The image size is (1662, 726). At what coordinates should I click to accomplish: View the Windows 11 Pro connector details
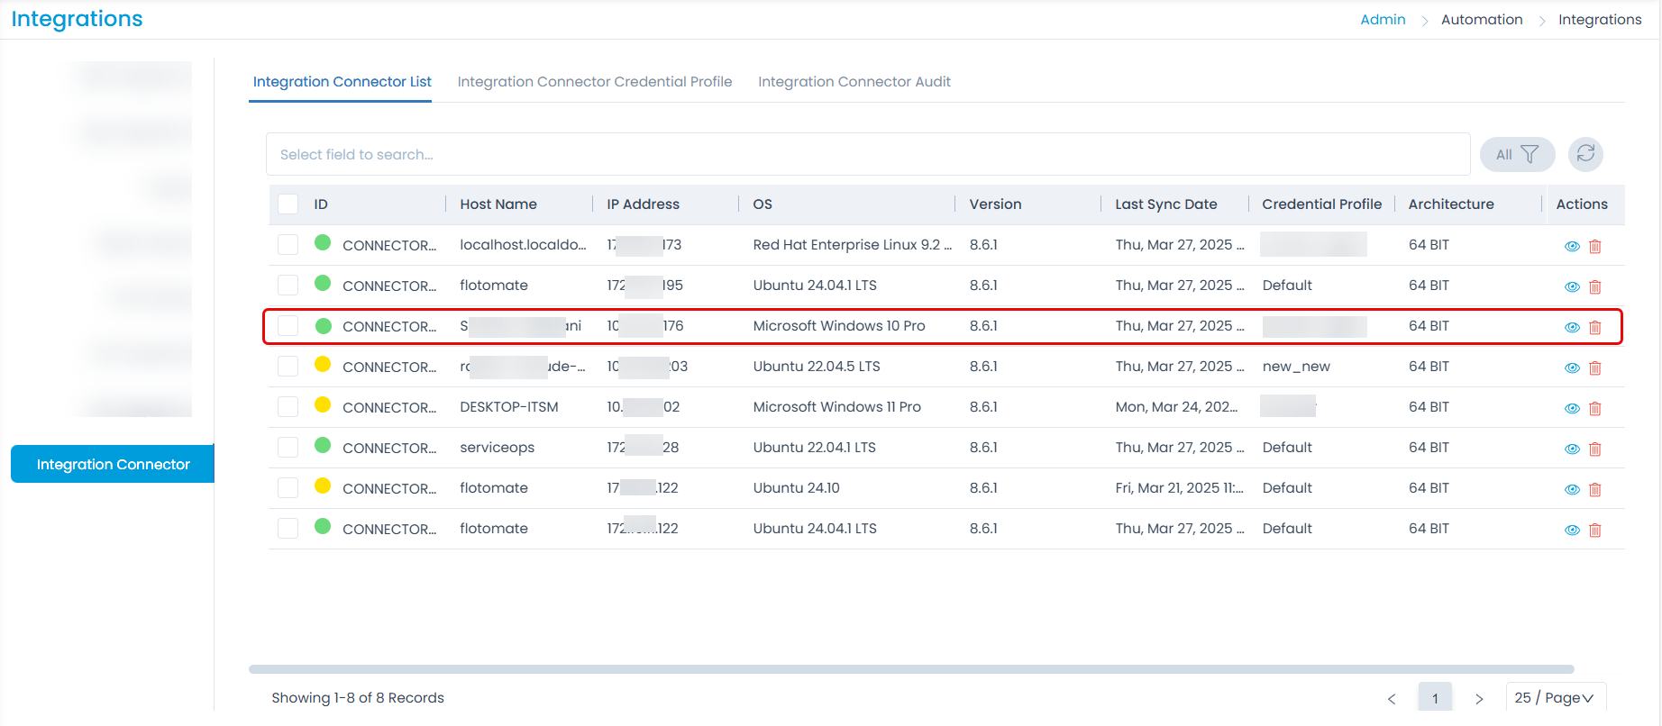click(1572, 408)
